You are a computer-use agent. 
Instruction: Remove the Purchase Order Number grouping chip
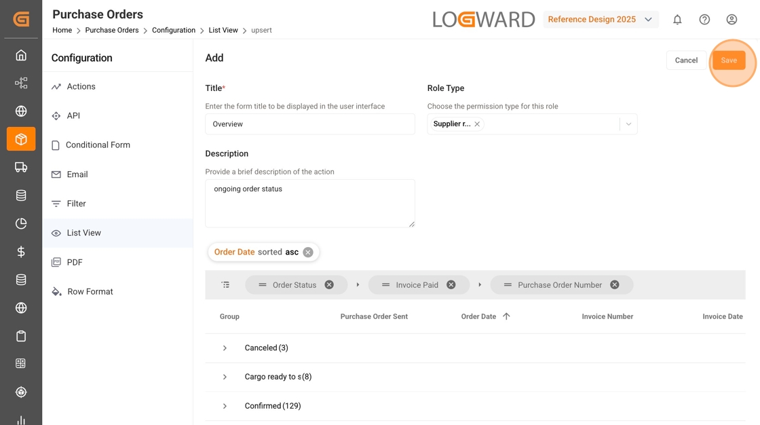point(615,284)
